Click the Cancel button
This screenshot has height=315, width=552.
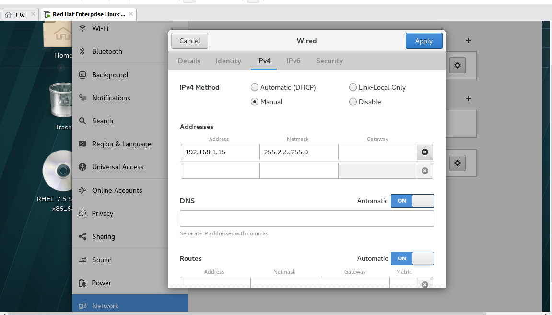[189, 41]
